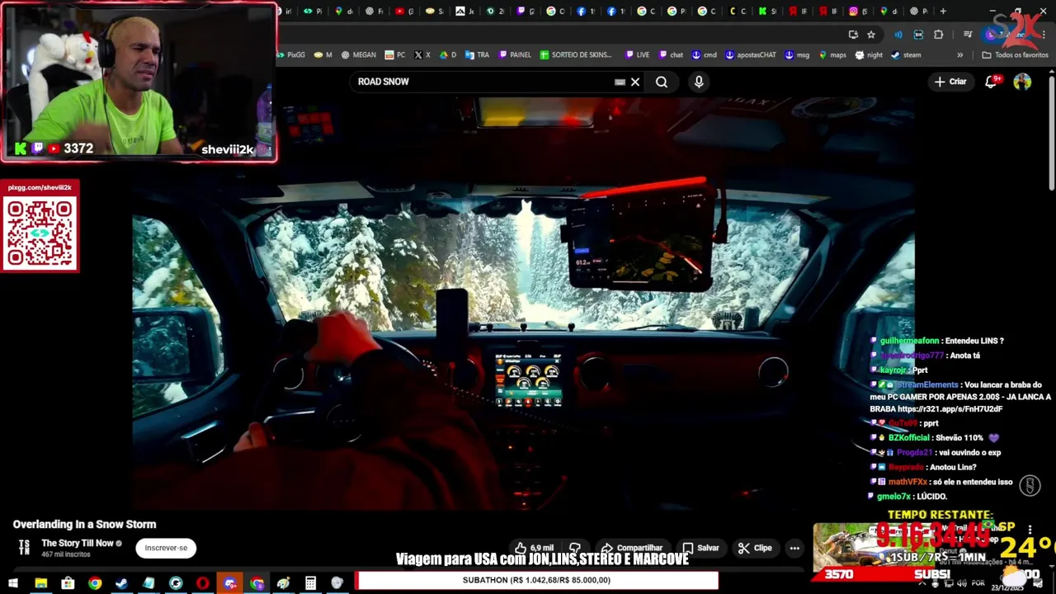Screen dimensions: 1056x594
Task: Open the cmd bookmark
Action: [x=705, y=54]
